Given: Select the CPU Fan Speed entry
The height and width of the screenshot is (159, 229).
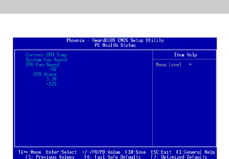Looking at the screenshot, I should pos(42,65).
